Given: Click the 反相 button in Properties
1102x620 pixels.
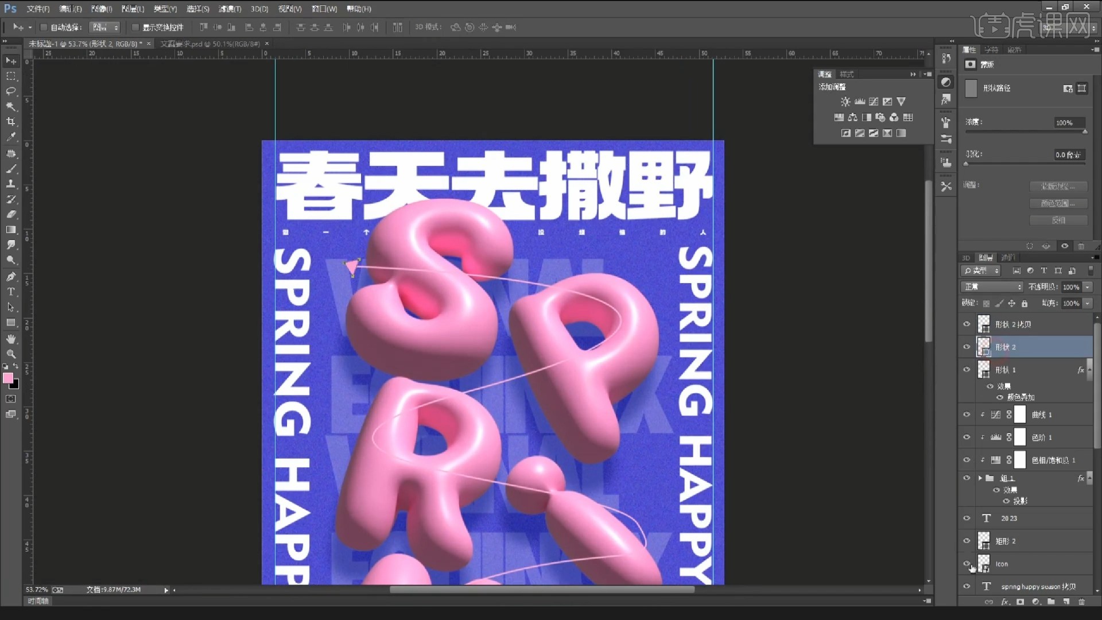Looking at the screenshot, I should point(1059,220).
